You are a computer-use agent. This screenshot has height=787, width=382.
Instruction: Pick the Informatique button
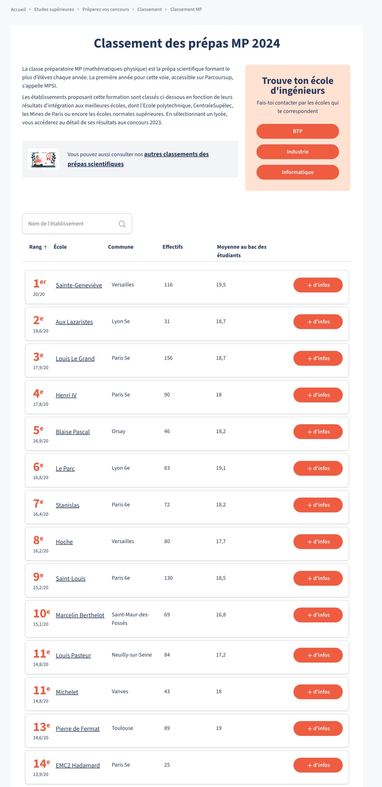tap(298, 172)
